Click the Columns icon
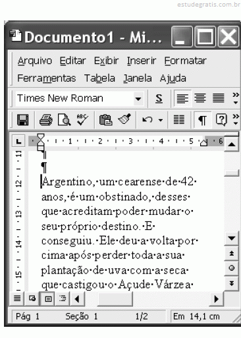 point(179,120)
